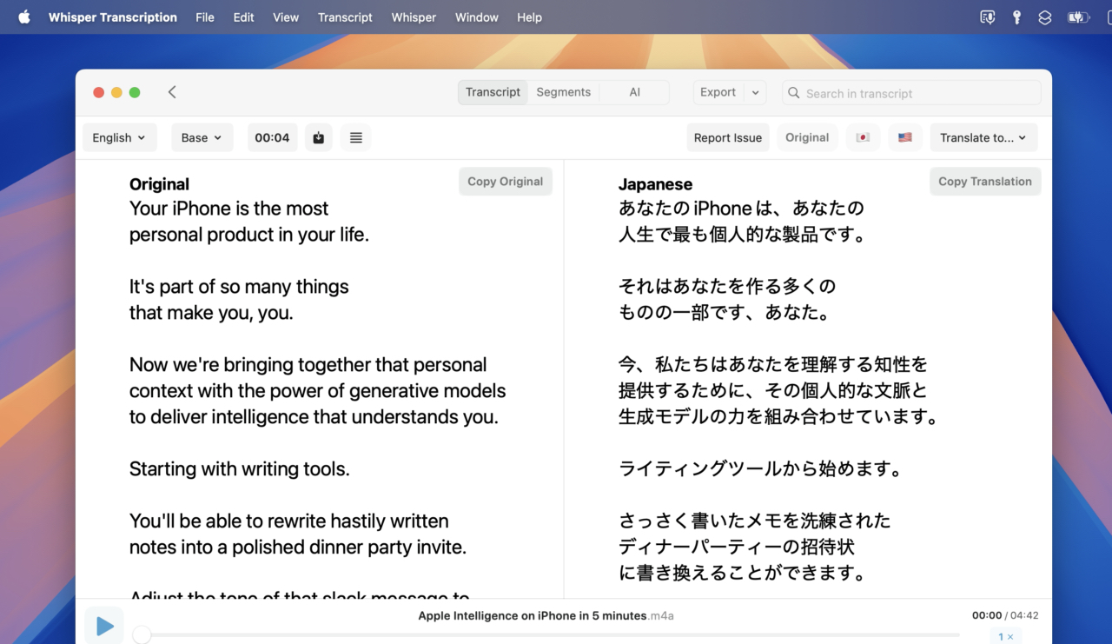1112x644 pixels.
Task: Switch to the Segments tab
Action: pyautogui.click(x=563, y=92)
